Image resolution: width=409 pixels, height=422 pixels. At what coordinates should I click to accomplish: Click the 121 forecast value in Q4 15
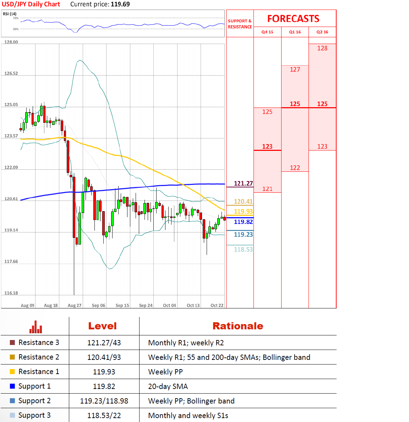pyautogui.click(x=267, y=189)
